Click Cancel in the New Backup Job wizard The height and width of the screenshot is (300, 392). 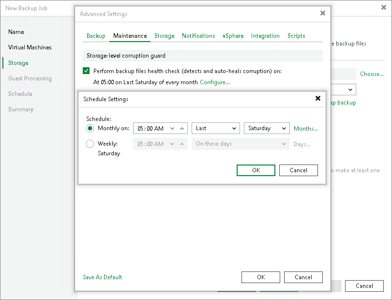click(364, 286)
